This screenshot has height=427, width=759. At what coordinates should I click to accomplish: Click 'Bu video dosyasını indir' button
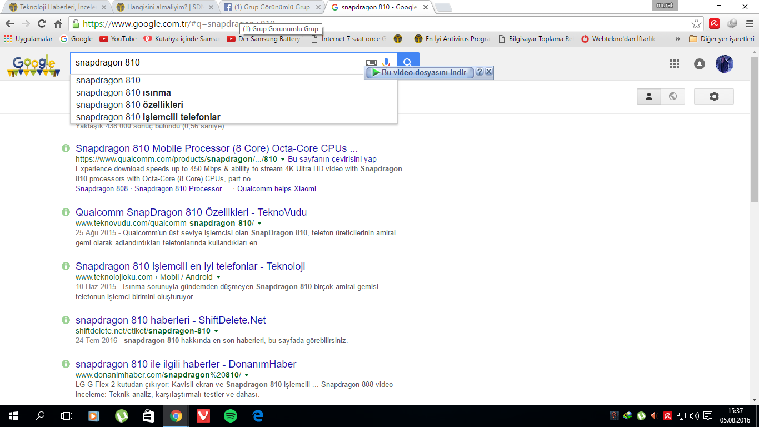pos(420,72)
